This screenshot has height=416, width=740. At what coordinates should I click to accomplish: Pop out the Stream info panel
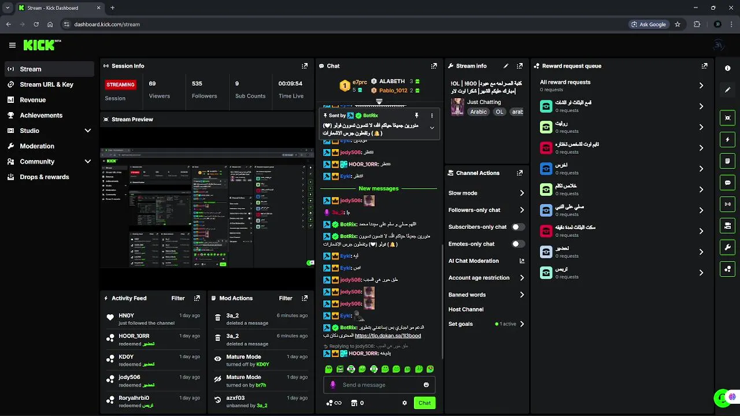tap(520, 66)
